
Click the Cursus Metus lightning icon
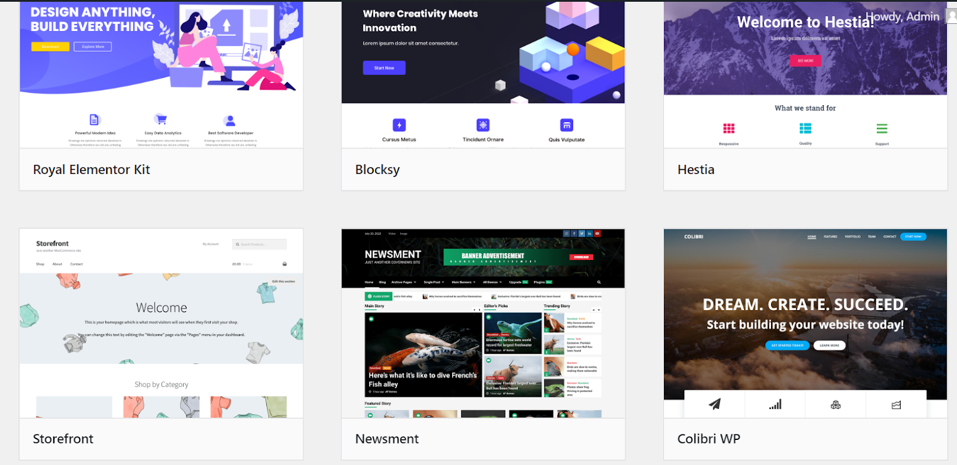(399, 125)
